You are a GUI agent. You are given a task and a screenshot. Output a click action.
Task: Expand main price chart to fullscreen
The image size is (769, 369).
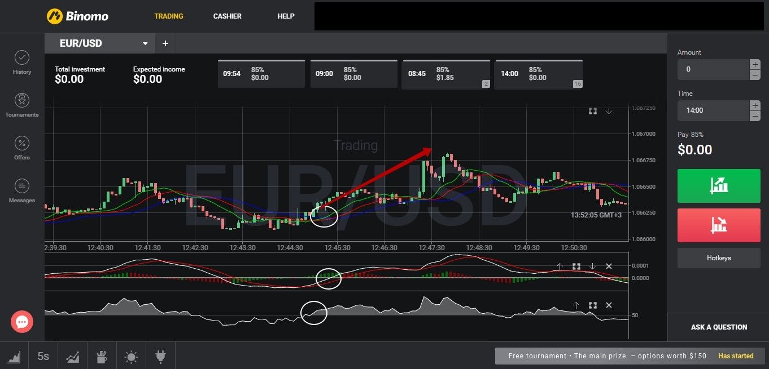tap(593, 111)
